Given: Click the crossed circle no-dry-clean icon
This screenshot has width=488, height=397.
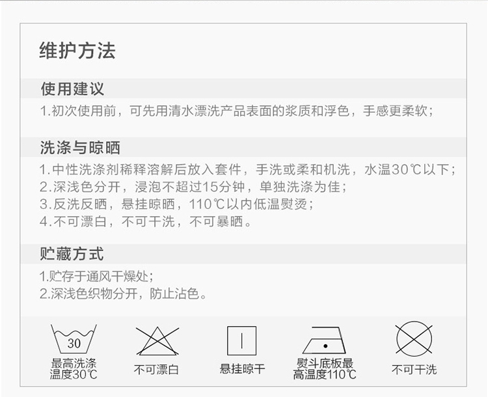Looking at the screenshot, I should [x=414, y=339].
